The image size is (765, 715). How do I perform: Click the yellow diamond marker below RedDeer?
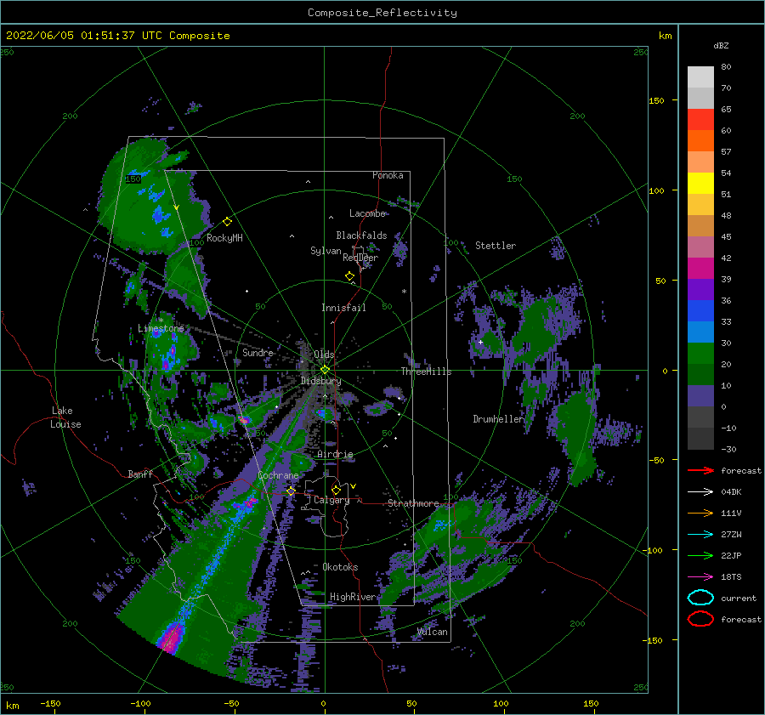click(x=349, y=276)
